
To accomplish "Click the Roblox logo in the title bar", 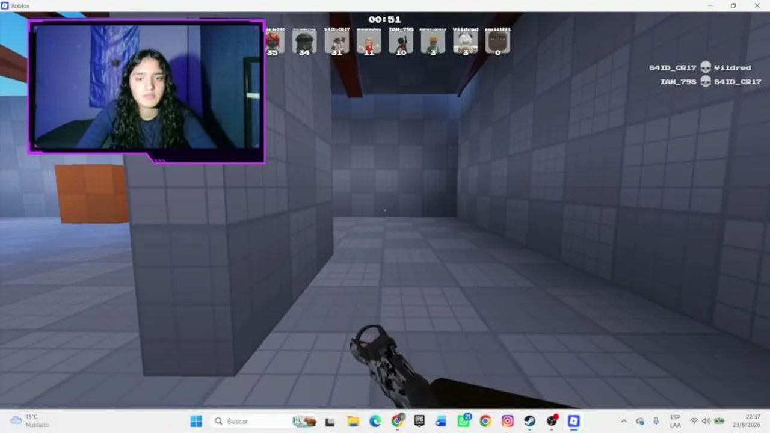I will [5, 5].
